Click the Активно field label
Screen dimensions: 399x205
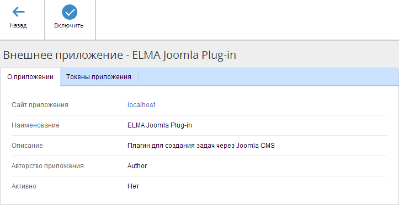click(x=24, y=186)
